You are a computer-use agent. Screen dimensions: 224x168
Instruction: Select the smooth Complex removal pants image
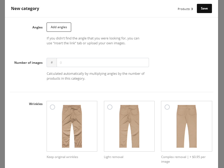tap(186, 126)
